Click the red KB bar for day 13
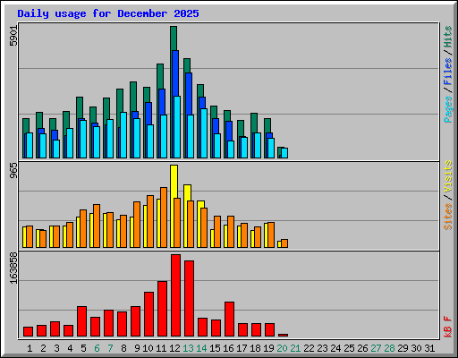The width and height of the screenshot is (458, 358). [x=189, y=299]
